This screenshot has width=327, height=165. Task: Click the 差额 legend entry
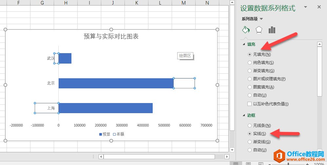119,134
